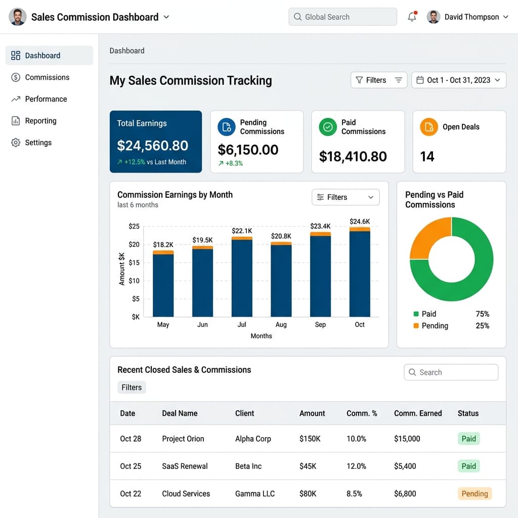Click the Dashboard grid icon in sidebar
The height and width of the screenshot is (518, 518).
click(x=16, y=56)
